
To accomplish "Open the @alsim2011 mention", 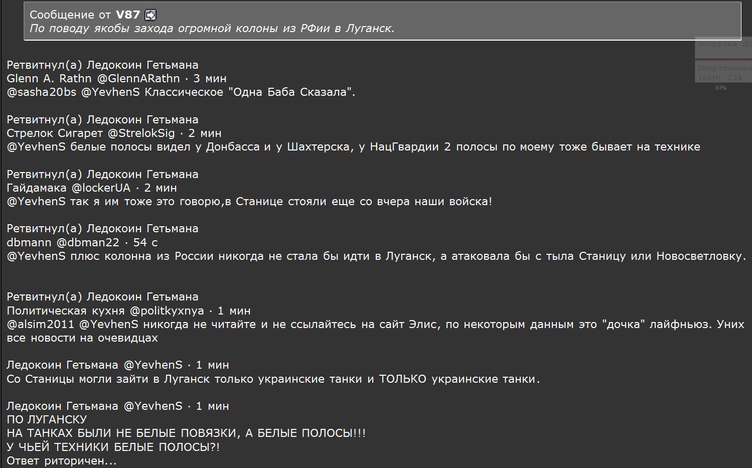I will [41, 325].
